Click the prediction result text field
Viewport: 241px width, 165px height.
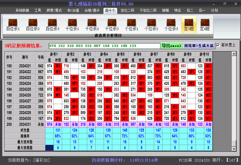(x=104, y=46)
